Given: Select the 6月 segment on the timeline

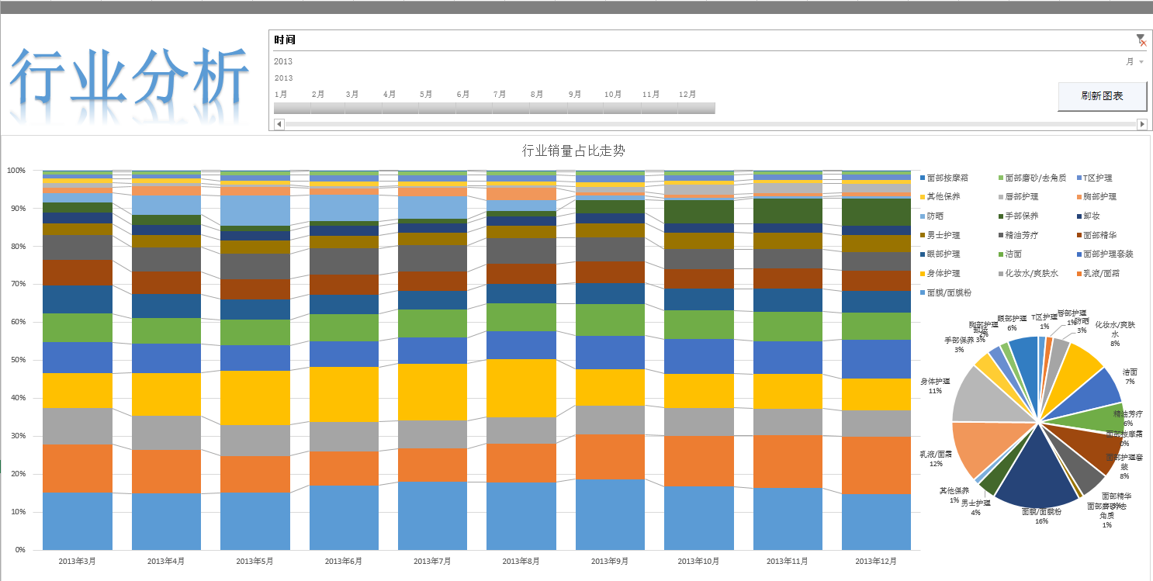Looking at the screenshot, I should click(x=473, y=108).
